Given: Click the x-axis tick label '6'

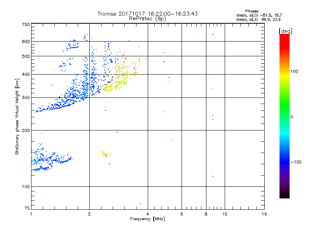Looking at the screenshot, I should 182,214.
